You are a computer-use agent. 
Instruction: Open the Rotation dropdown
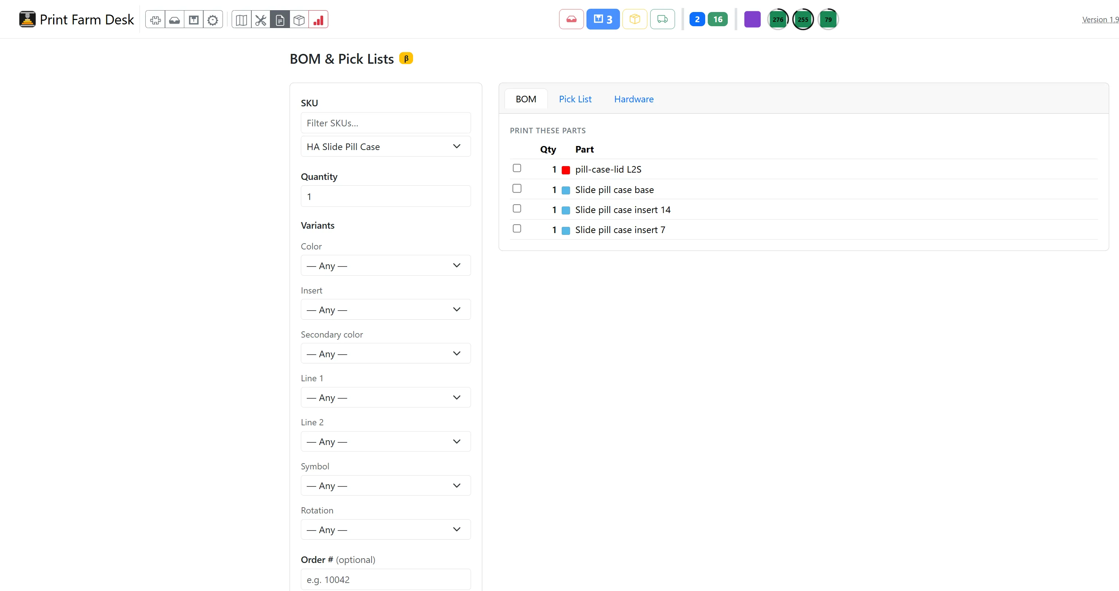(x=386, y=529)
